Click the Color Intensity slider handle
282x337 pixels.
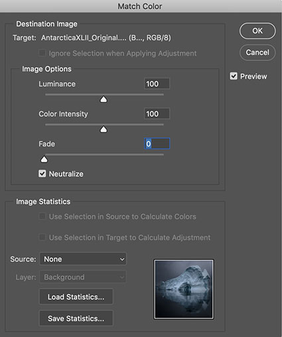[104, 129]
